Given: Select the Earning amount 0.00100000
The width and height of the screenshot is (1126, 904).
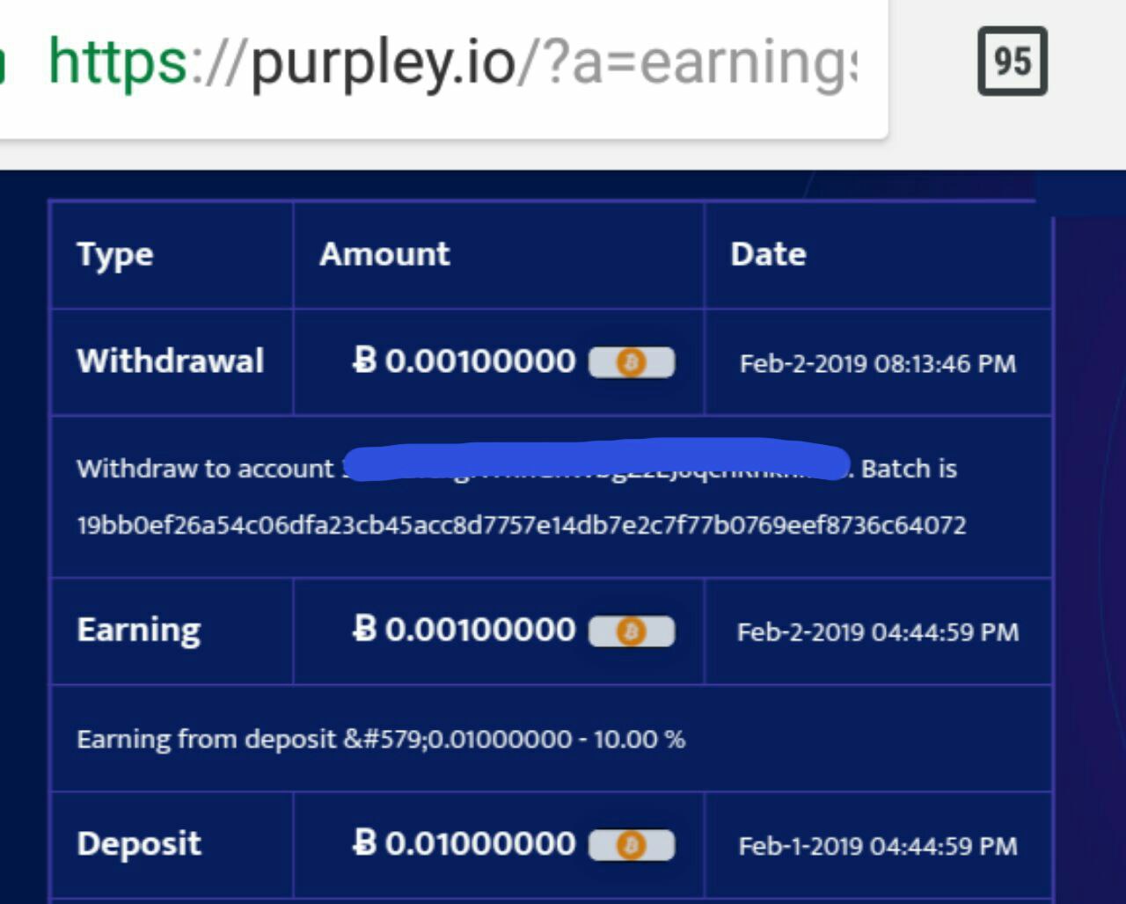Looking at the screenshot, I should pos(464,631).
